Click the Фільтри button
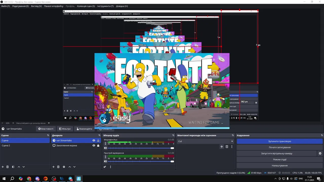 coord(65,129)
